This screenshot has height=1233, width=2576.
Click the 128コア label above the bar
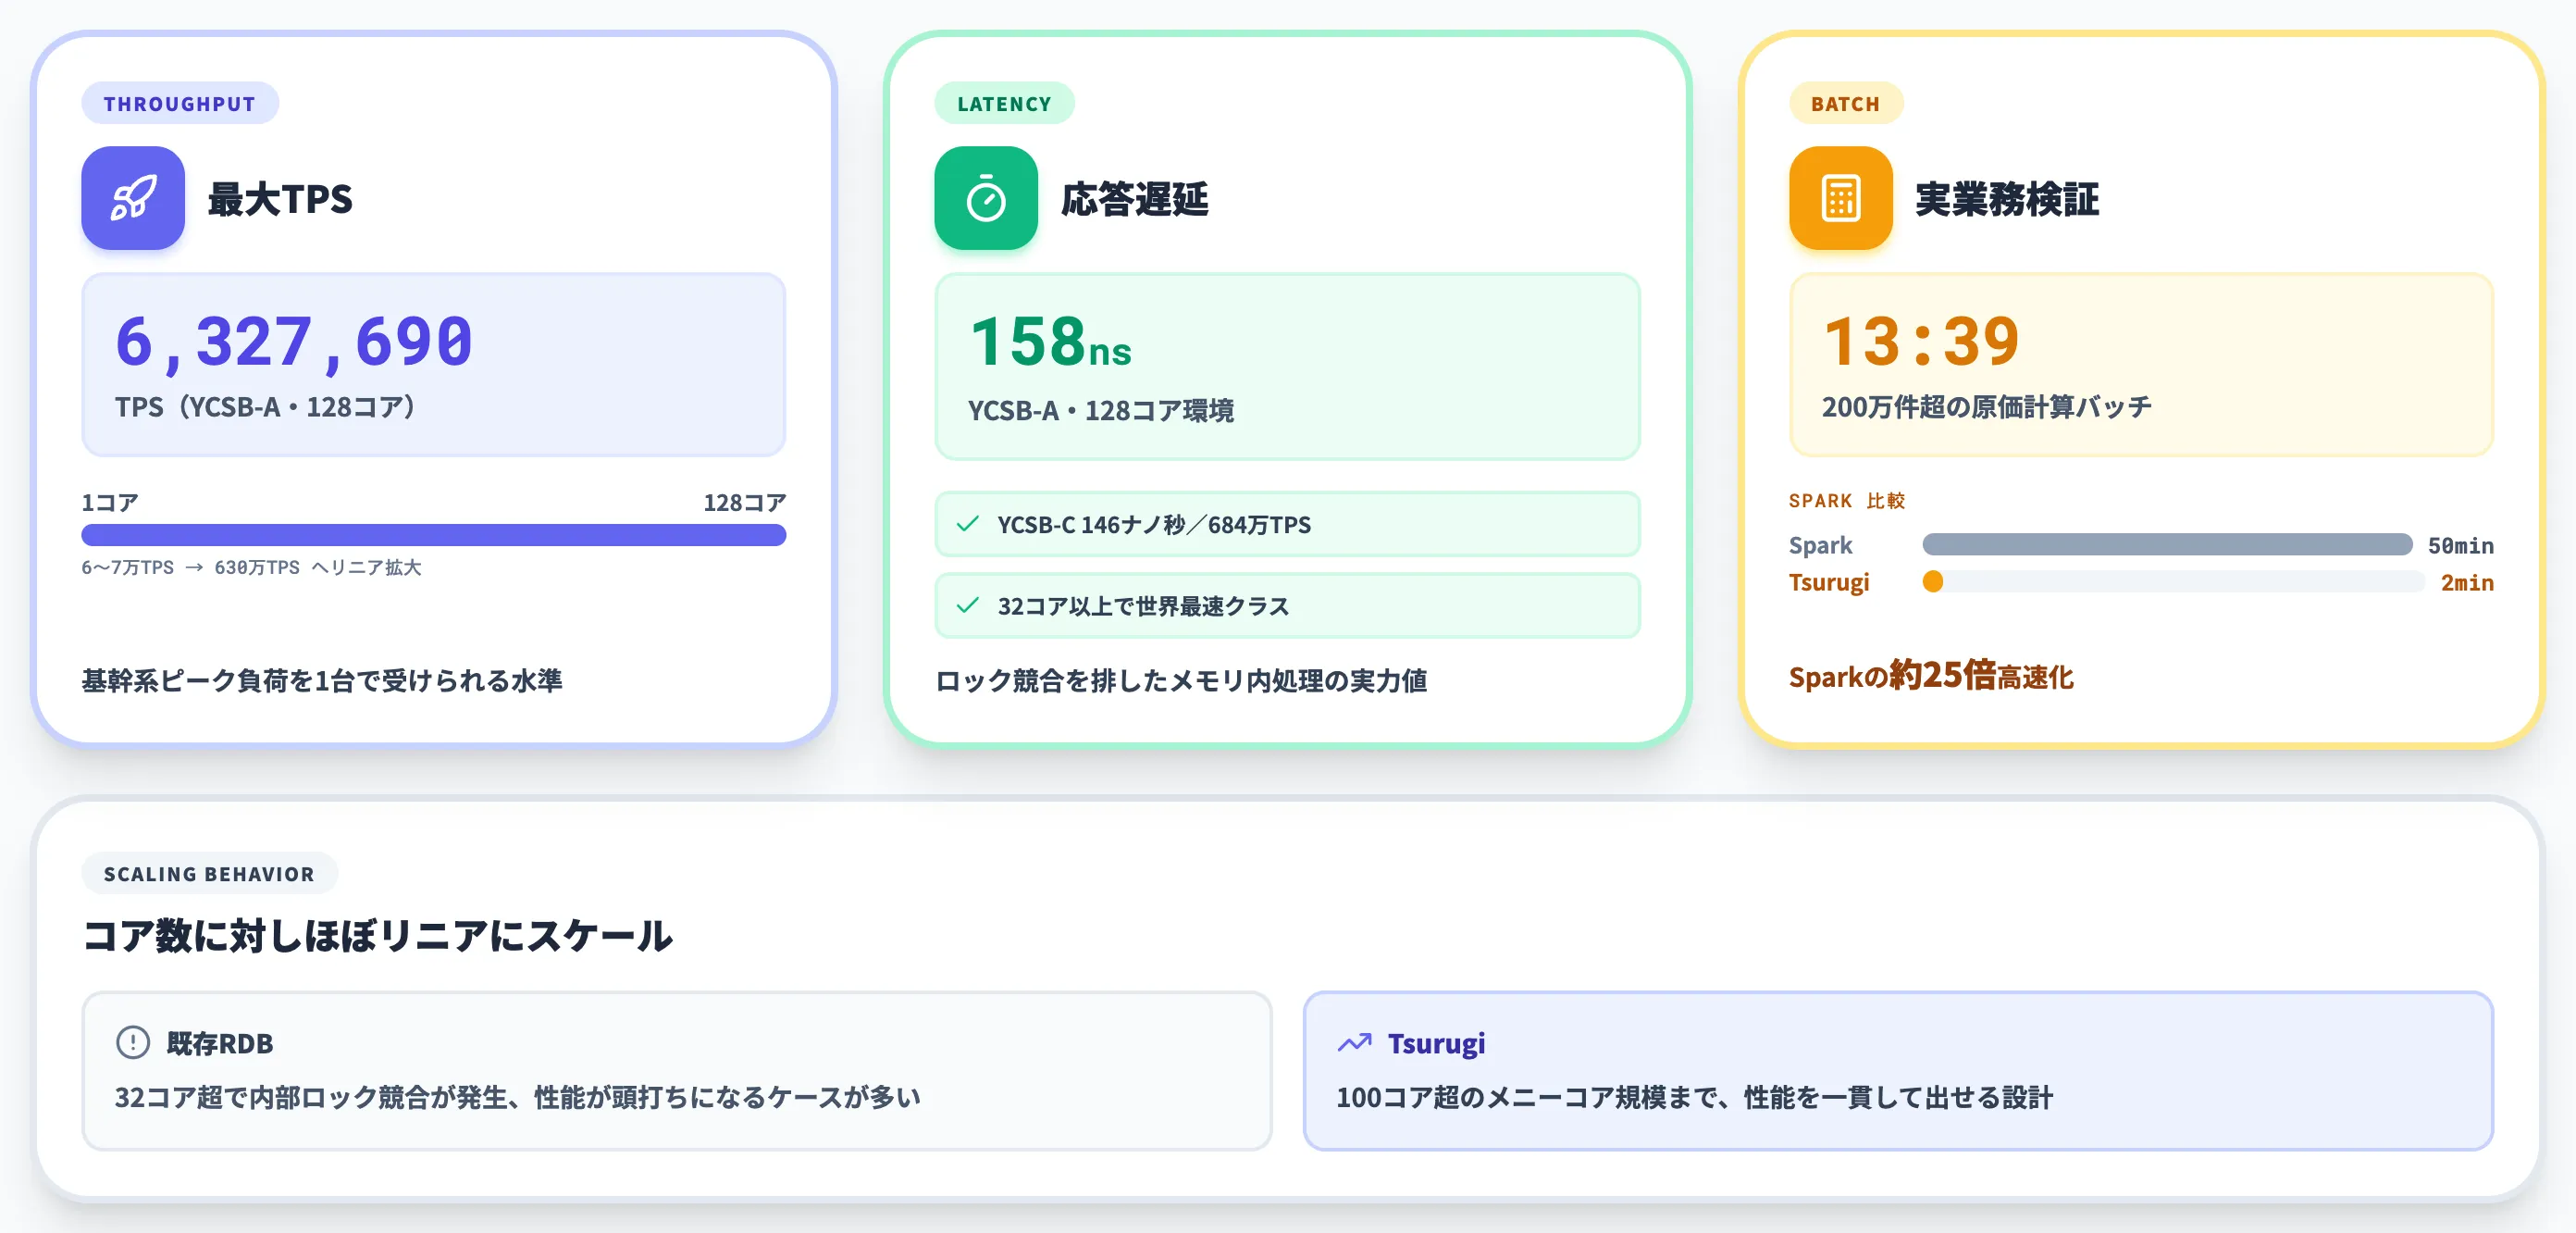pos(744,503)
